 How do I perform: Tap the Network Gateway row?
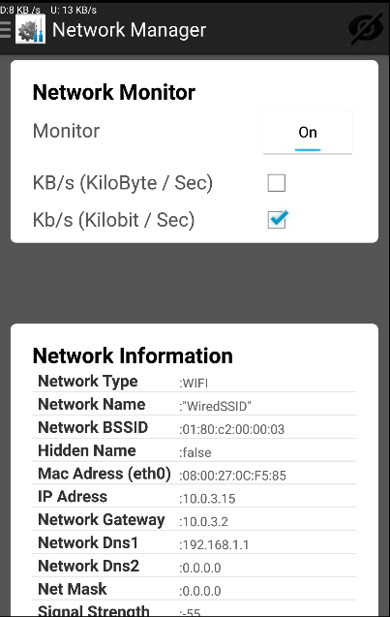coord(194,520)
